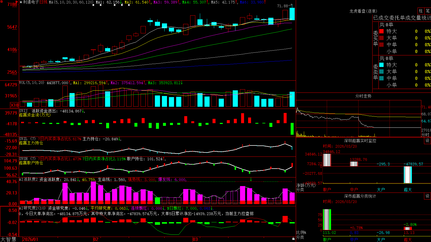Image resolution: width=431 pixels, height=242 pixels.
Task: Click the 深市超赢分类统计 title
Action: click(x=360, y=196)
